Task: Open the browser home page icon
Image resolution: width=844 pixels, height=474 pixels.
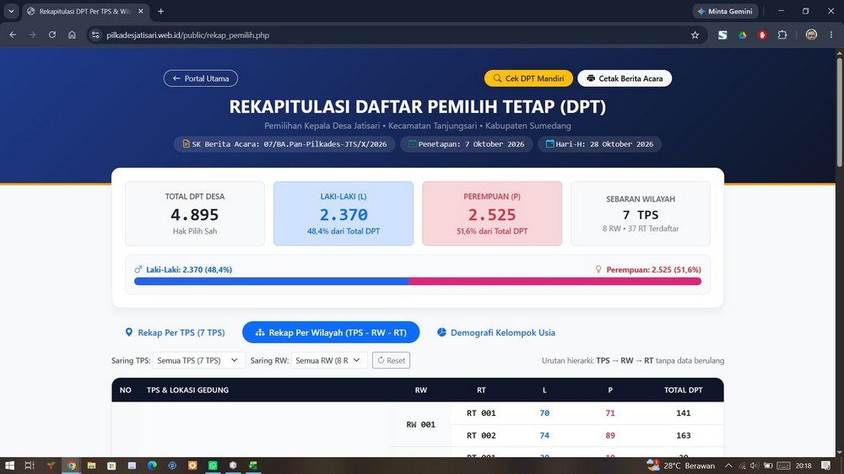Action: 72,35
